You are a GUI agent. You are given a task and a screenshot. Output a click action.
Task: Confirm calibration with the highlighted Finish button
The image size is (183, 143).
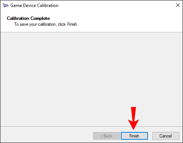click(134, 136)
